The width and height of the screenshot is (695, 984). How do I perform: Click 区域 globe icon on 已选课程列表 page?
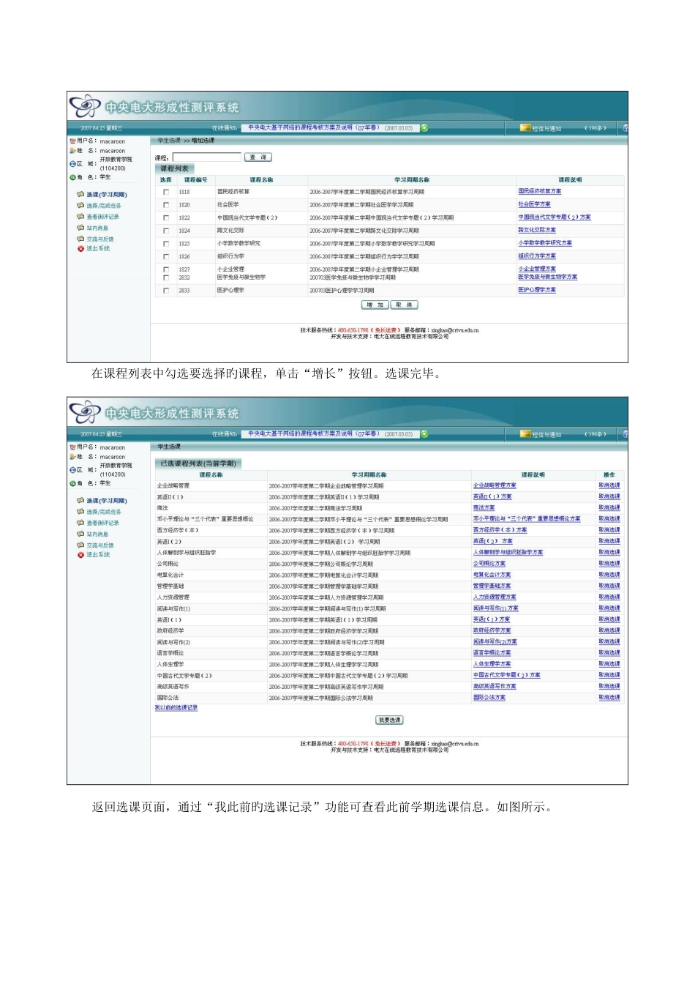[72, 470]
